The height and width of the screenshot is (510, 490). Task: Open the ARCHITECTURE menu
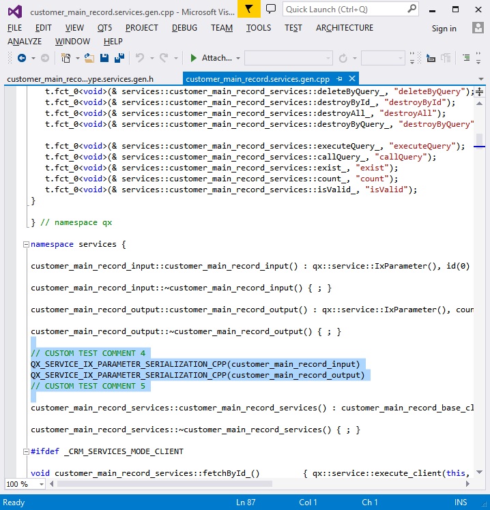coord(345,28)
